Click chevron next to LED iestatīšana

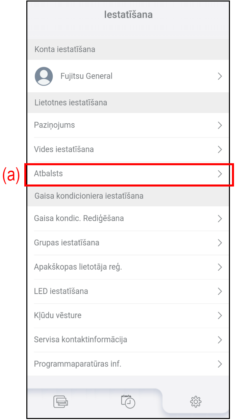click(220, 291)
